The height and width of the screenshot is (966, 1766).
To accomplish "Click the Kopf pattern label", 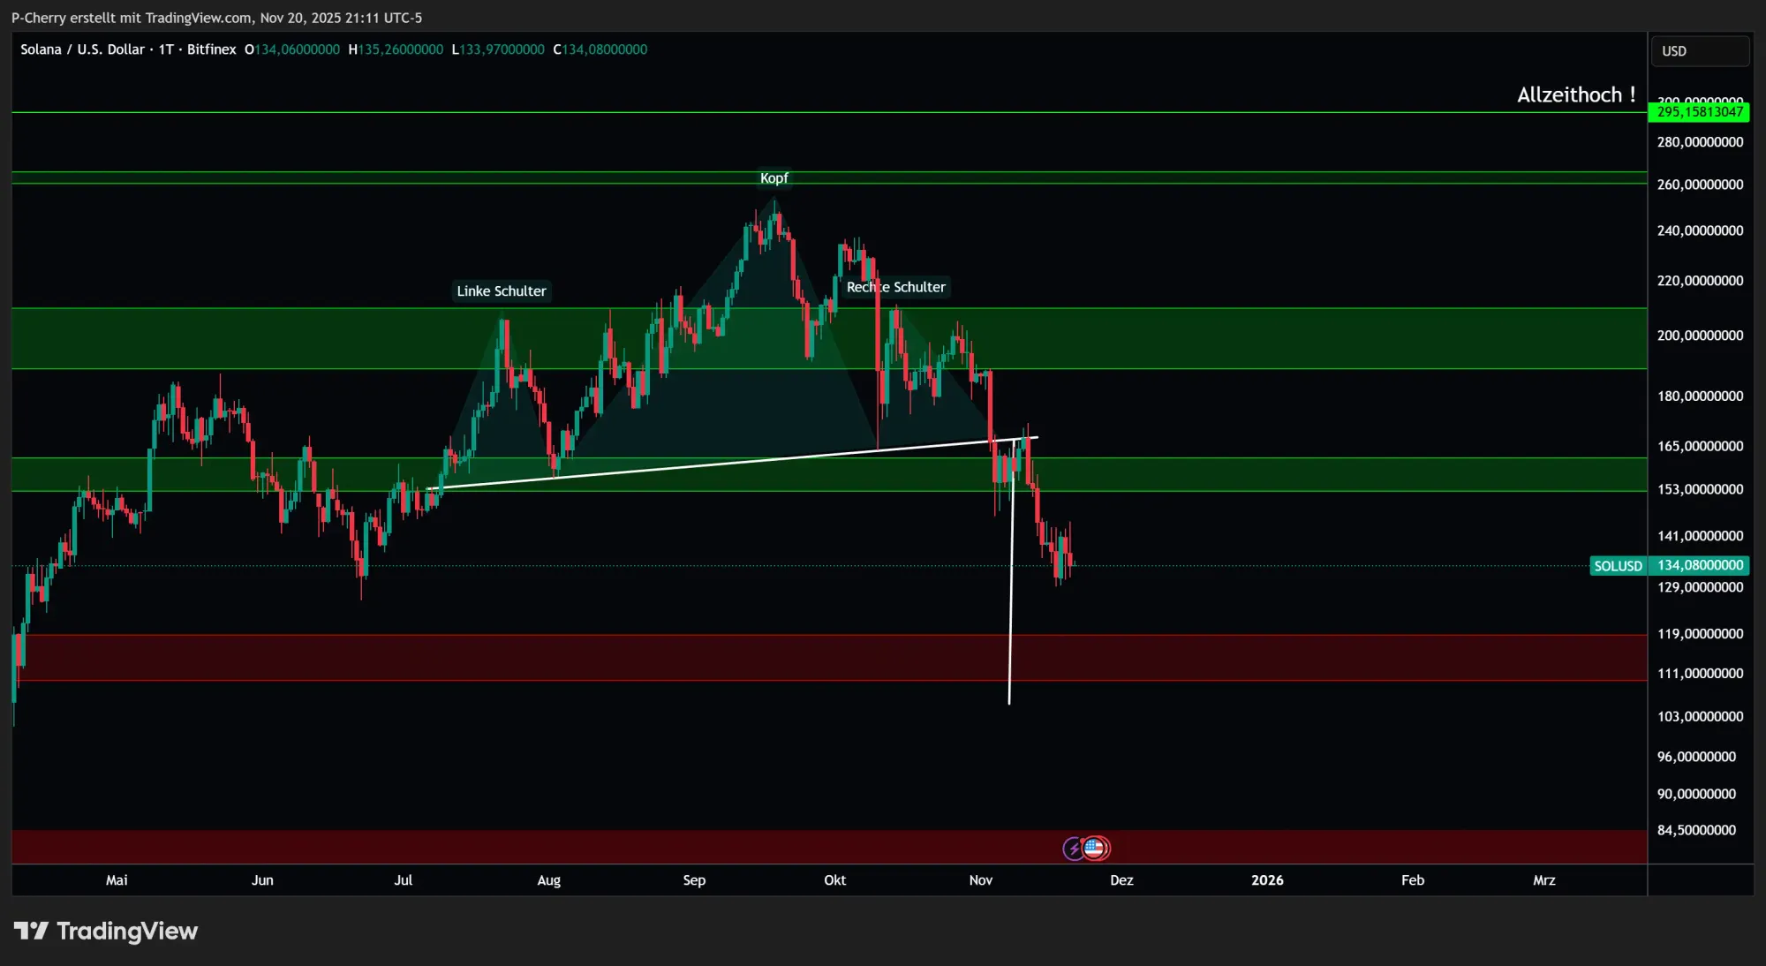I will point(774,177).
